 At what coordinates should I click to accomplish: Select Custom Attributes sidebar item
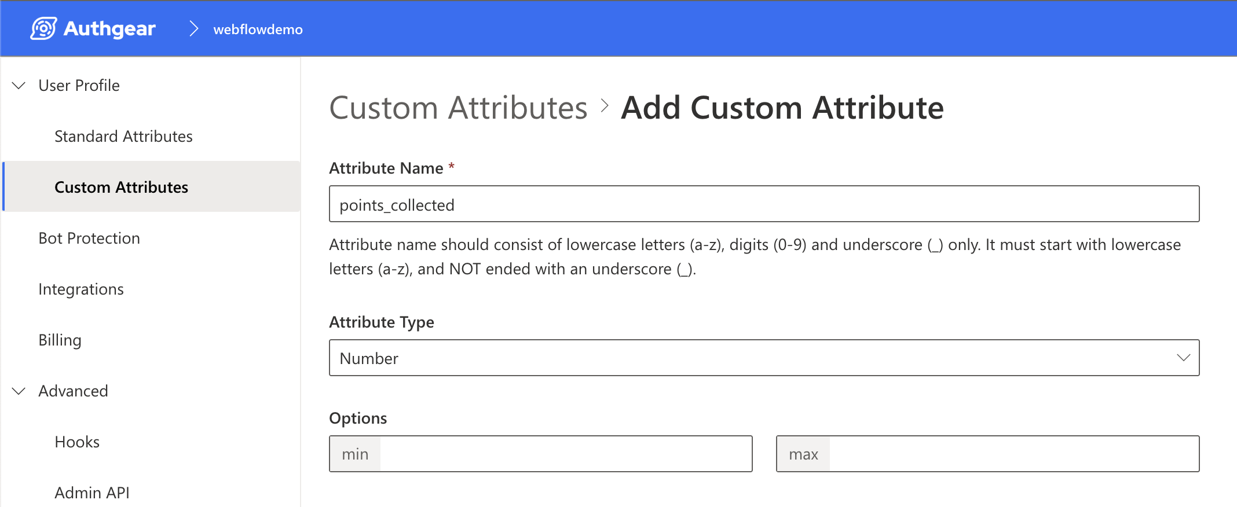[121, 188]
